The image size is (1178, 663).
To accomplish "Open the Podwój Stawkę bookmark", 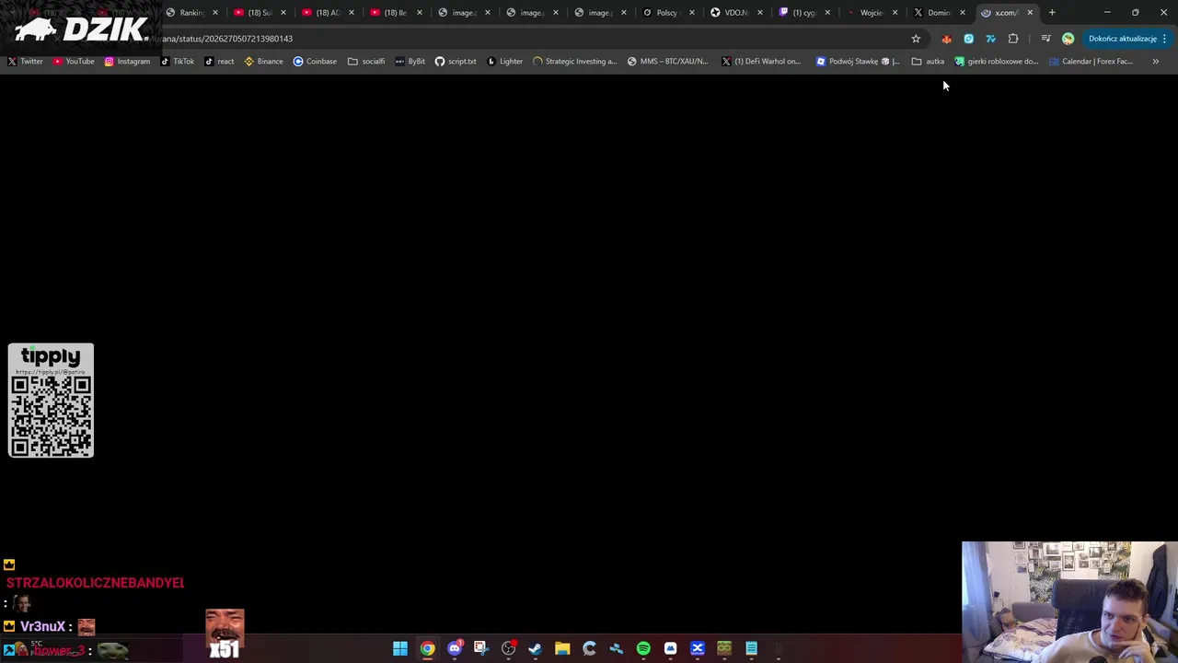I will pyautogui.click(x=858, y=62).
